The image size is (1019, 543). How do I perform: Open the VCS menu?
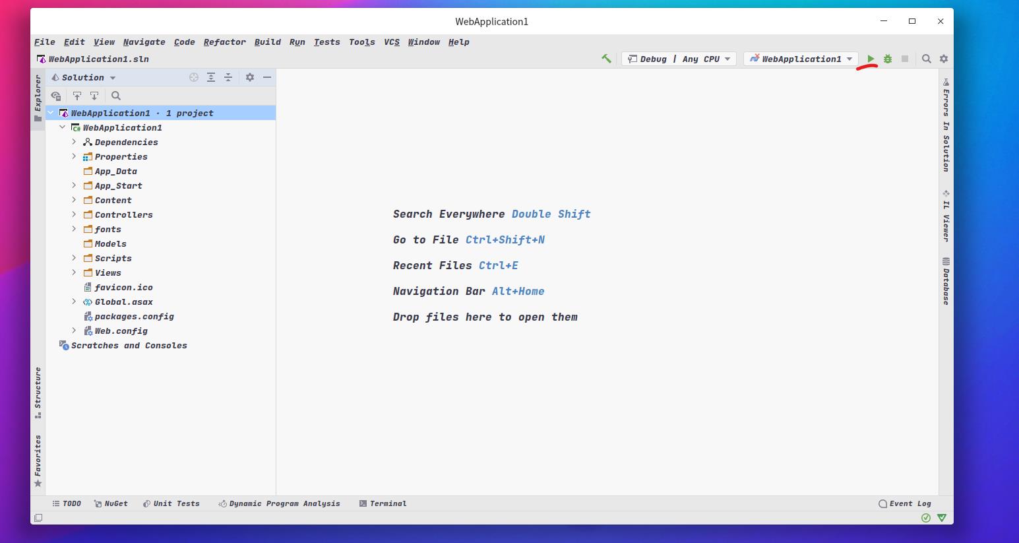pyautogui.click(x=392, y=42)
